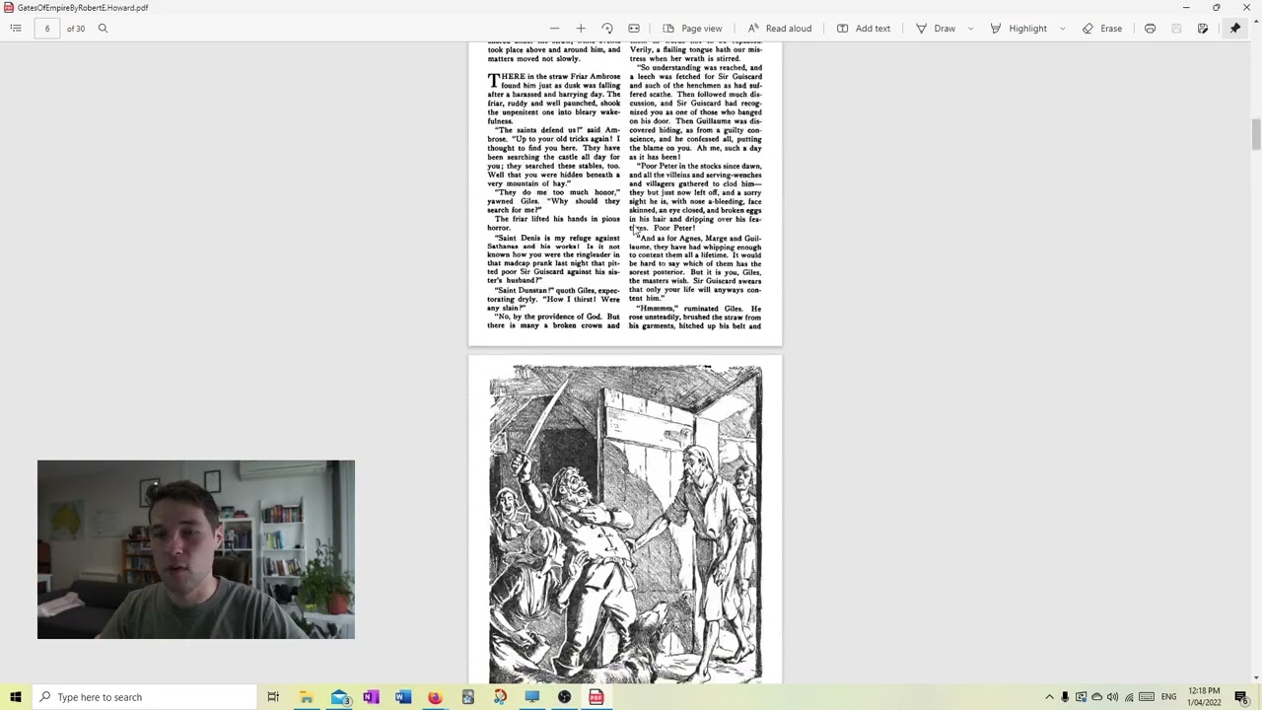Screen dimensions: 1262x710
Task: Activate the Draw tool
Action: [x=936, y=28]
